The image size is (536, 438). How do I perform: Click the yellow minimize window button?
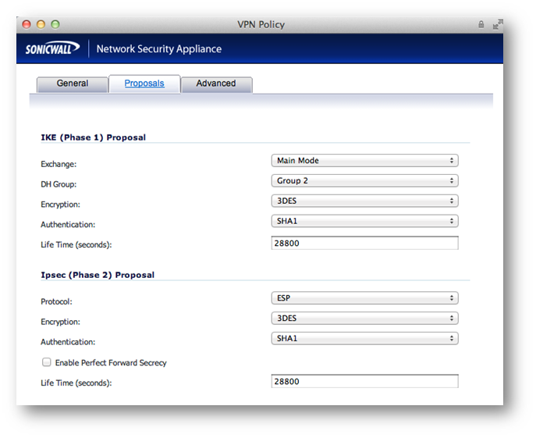pyautogui.click(x=42, y=25)
